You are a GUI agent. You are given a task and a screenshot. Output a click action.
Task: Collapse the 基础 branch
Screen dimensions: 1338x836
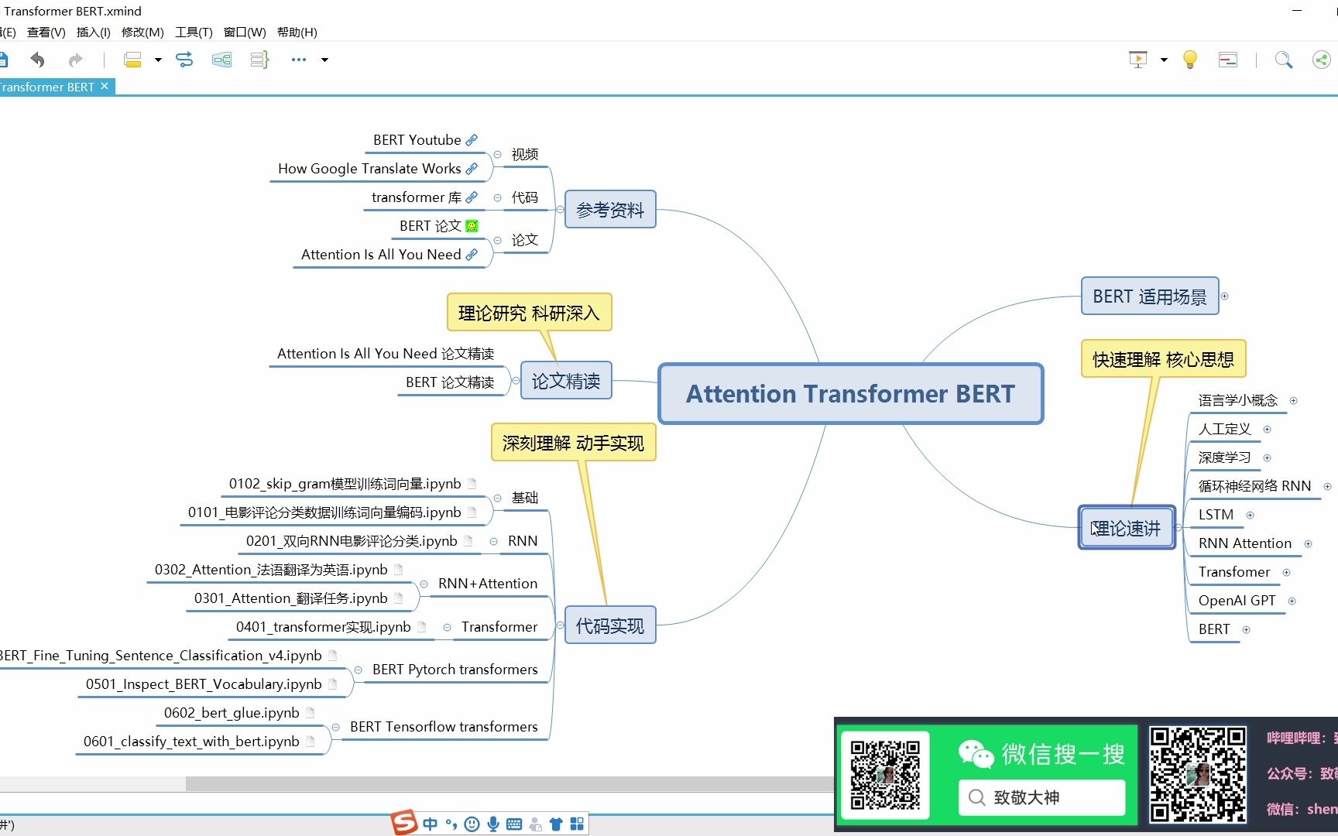tap(497, 498)
